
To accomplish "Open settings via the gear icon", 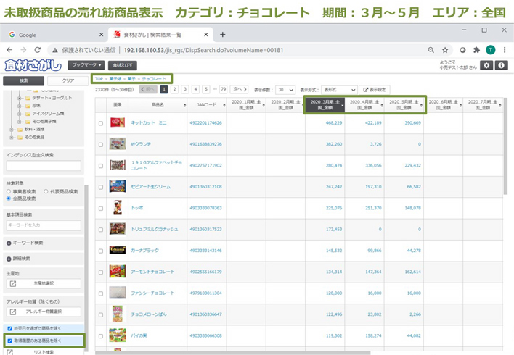I will coord(486,65).
